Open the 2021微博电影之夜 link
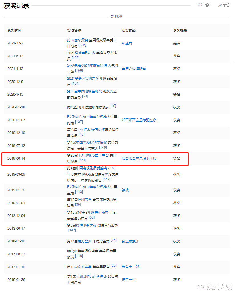This screenshot has width=235, height=294. pos(81,53)
